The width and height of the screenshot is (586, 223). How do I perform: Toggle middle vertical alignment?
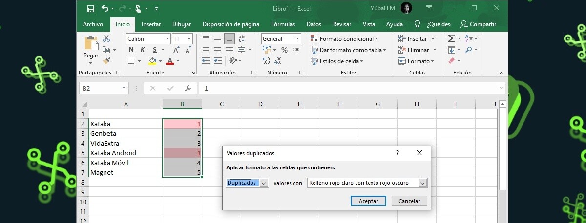coord(217,38)
